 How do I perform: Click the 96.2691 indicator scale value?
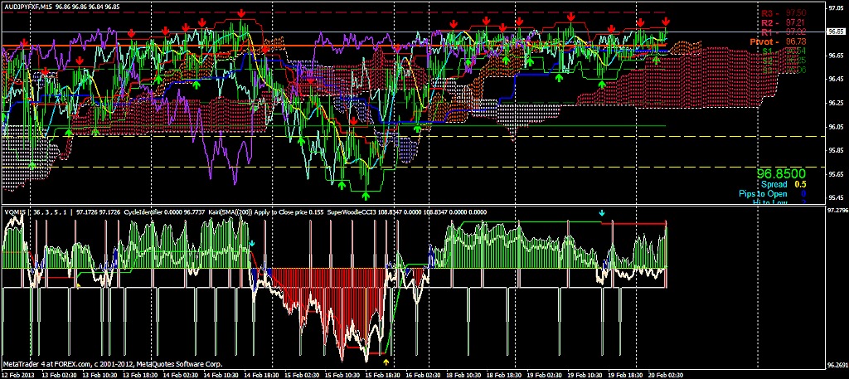[x=837, y=365]
